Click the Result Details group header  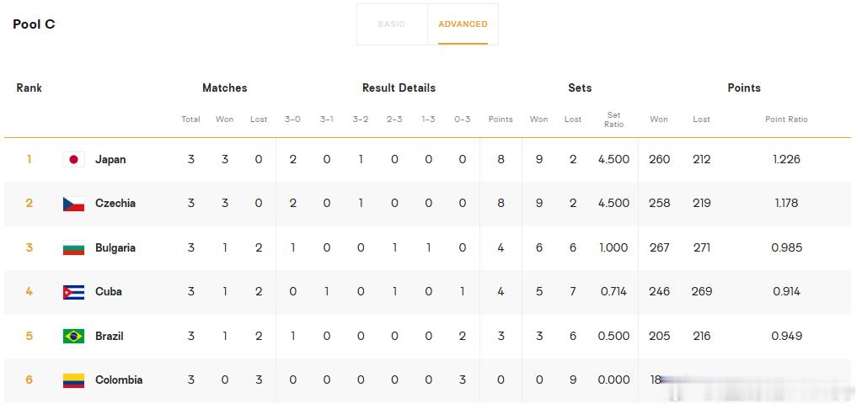[x=399, y=88]
